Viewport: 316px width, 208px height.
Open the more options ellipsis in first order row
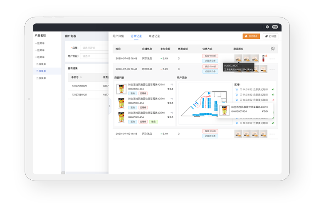pyautogui.click(x=272, y=59)
